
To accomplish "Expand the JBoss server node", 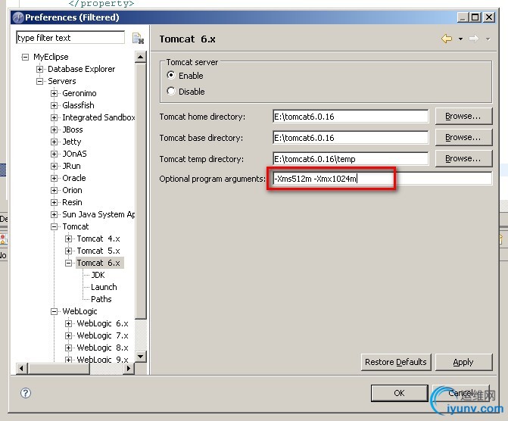I will (54, 129).
